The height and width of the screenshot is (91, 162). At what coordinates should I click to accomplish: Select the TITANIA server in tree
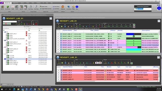click(11, 37)
